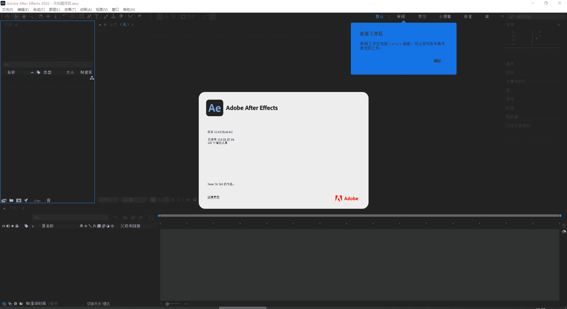Create a new folder in the Project panel
Image resolution: width=567 pixels, height=309 pixels.
[x=11, y=200]
